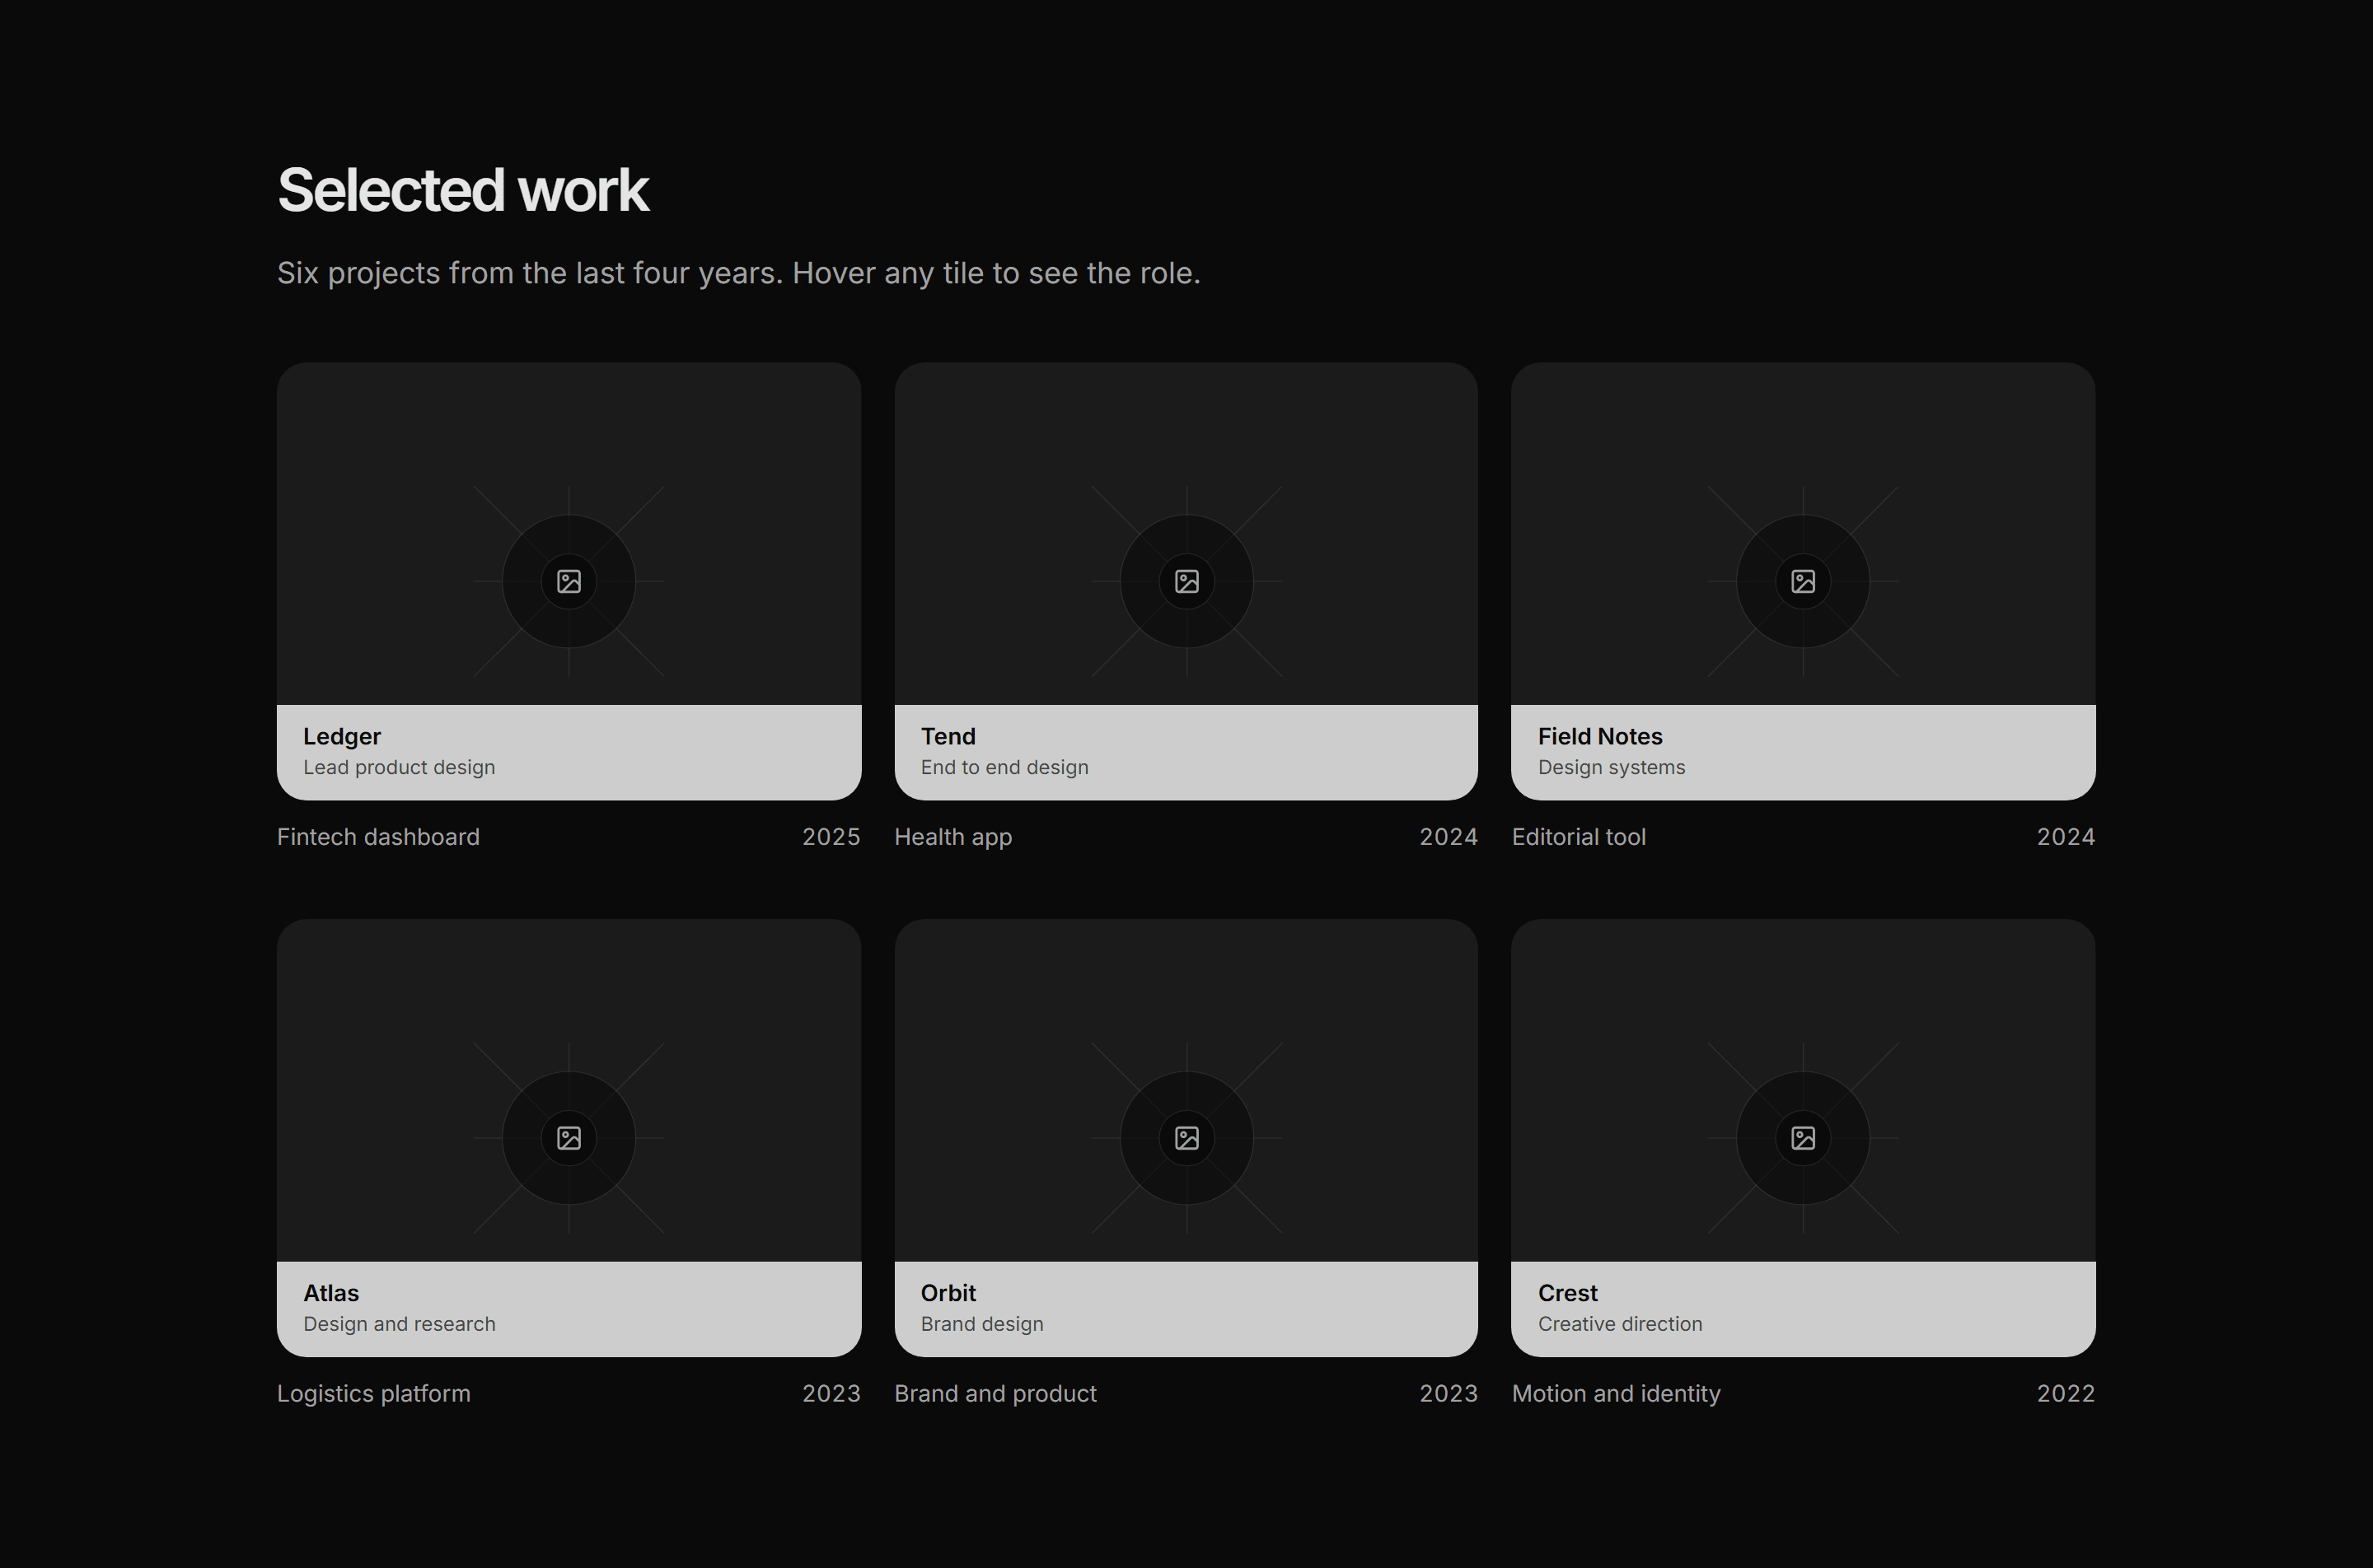
Task: Click the "Selected work" heading
Action: pos(463,190)
